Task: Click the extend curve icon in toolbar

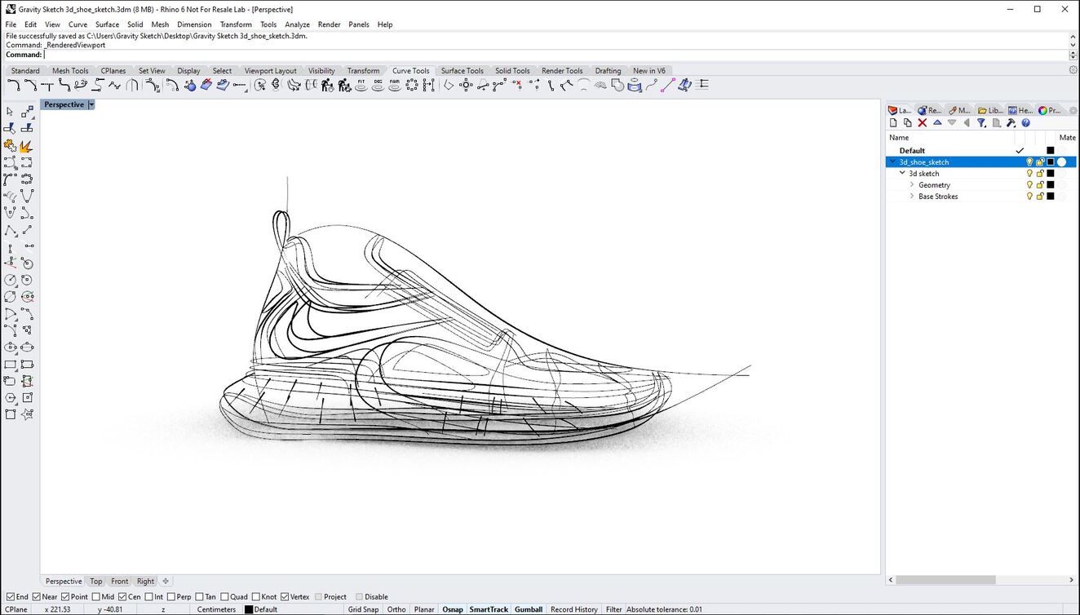Action: (239, 85)
